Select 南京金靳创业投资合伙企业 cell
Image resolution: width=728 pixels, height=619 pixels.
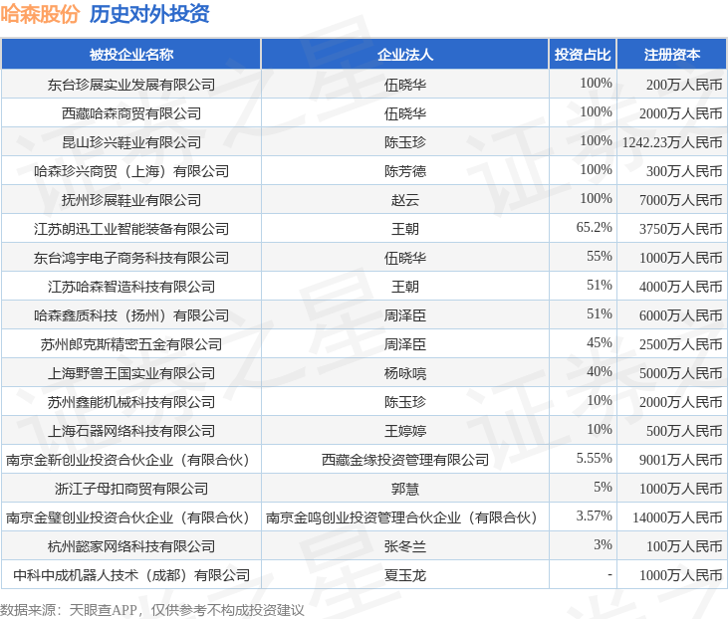click(131, 460)
